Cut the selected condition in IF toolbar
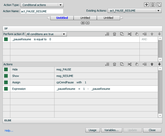 point(130,34)
